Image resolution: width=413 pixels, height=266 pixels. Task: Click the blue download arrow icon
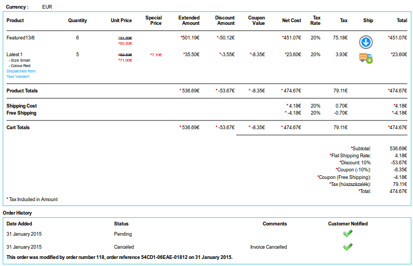[x=368, y=42]
